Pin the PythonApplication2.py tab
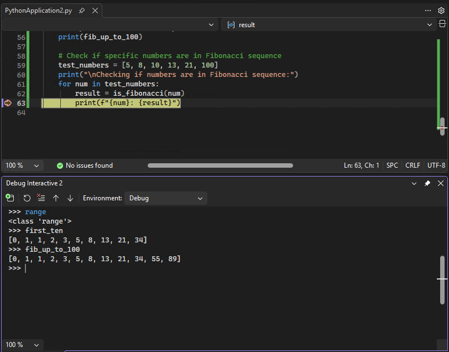Image resolution: width=449 pixels, height=352 pixels. coord(82,11)
